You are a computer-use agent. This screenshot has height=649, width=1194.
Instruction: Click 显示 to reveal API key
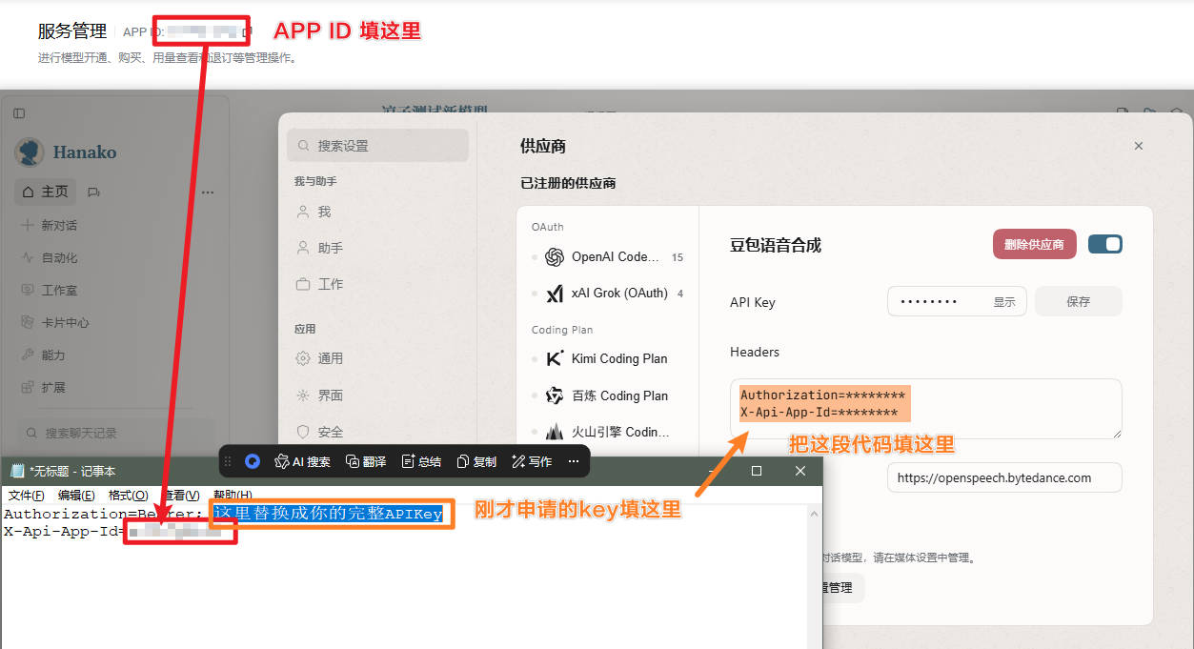point(1004,302)
